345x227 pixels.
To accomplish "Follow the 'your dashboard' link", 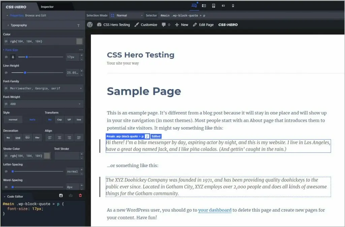I will pos(215,210).
